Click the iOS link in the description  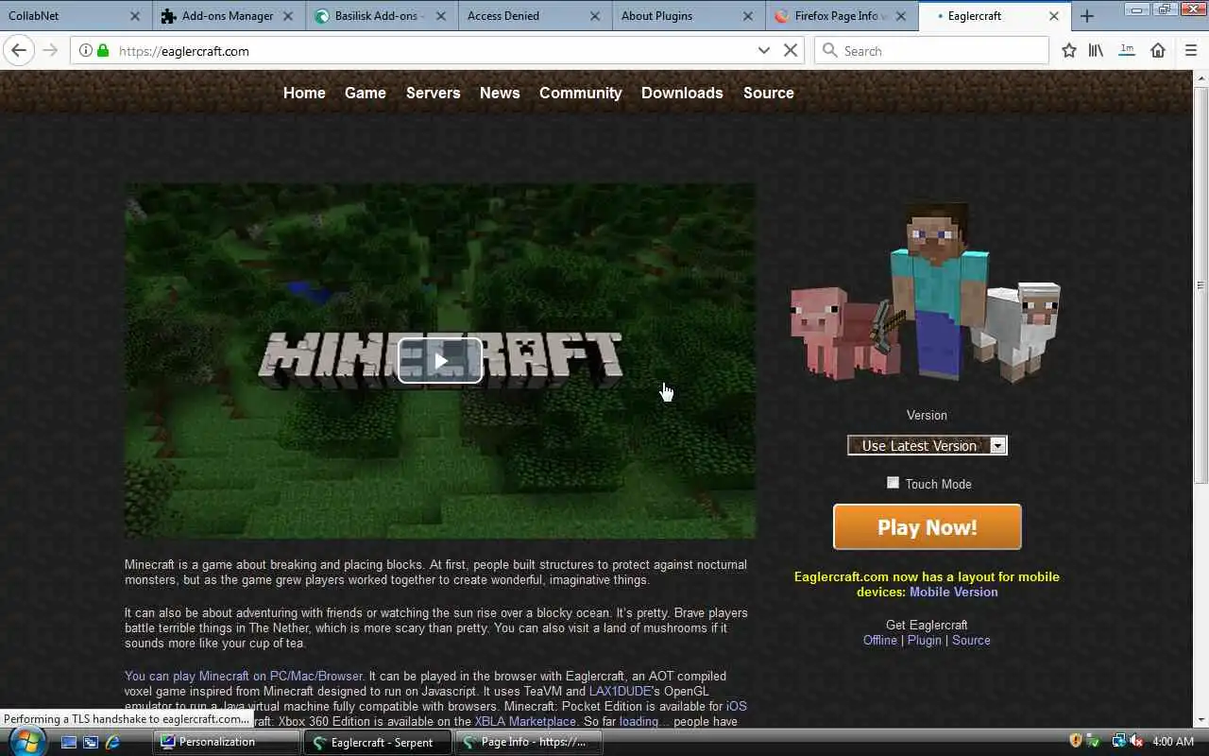click(x=736, y=706)
